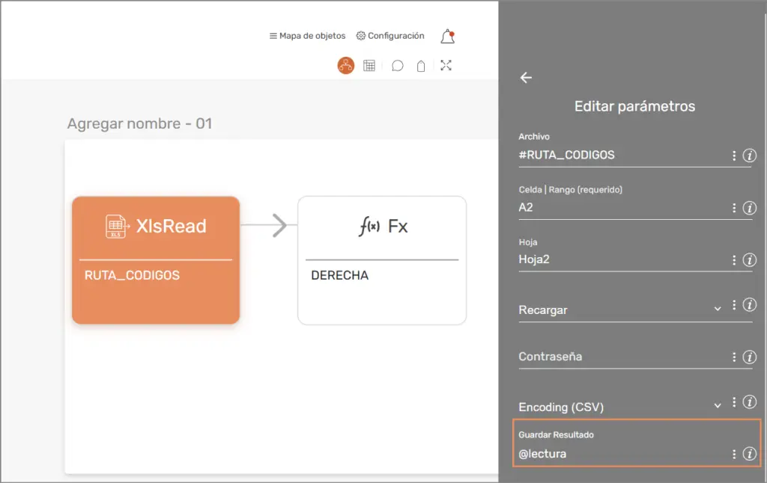Click info icon next to Guardar Resultado
Screen dimensions: 767x483
tap(749, 454)
